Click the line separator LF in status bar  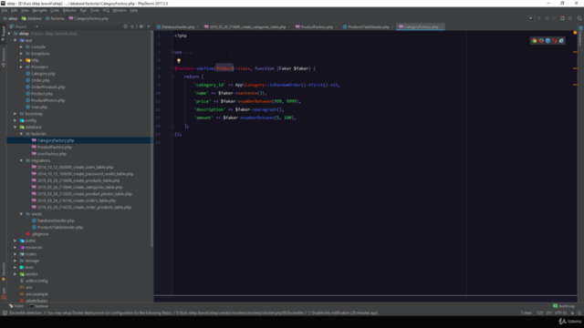point(549,313)
